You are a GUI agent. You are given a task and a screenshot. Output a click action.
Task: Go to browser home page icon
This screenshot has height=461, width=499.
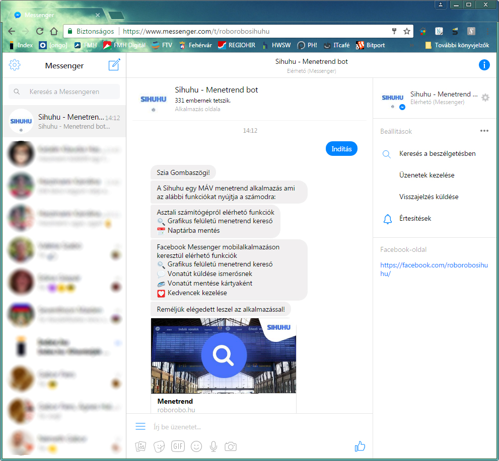pos(54,31)
